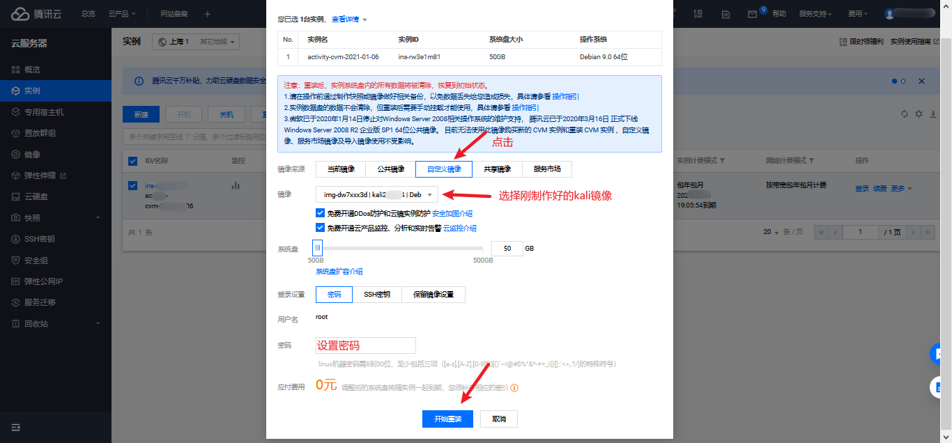Switch to 公共镜像 source tab
Image resolution: width=952 pixels, height=443 pixels.
391,169
